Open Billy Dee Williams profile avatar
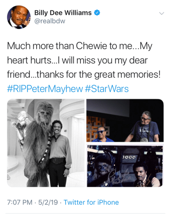Viewport: 171px width, 214px height. (19, 17)
